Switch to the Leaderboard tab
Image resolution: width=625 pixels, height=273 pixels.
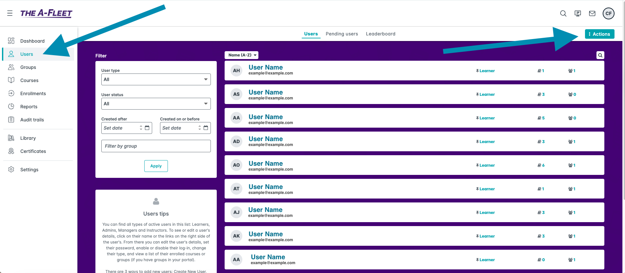[380, 34]
